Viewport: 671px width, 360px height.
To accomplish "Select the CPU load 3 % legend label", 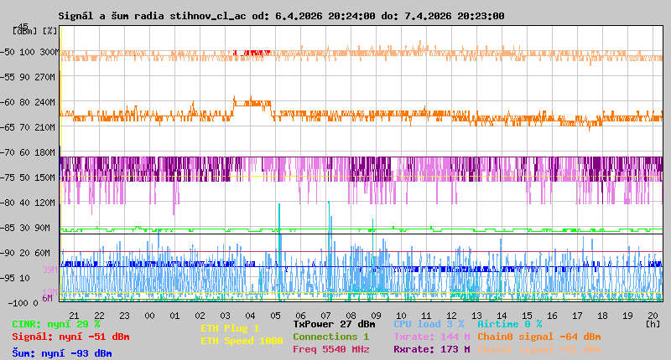I will point(429,324).
